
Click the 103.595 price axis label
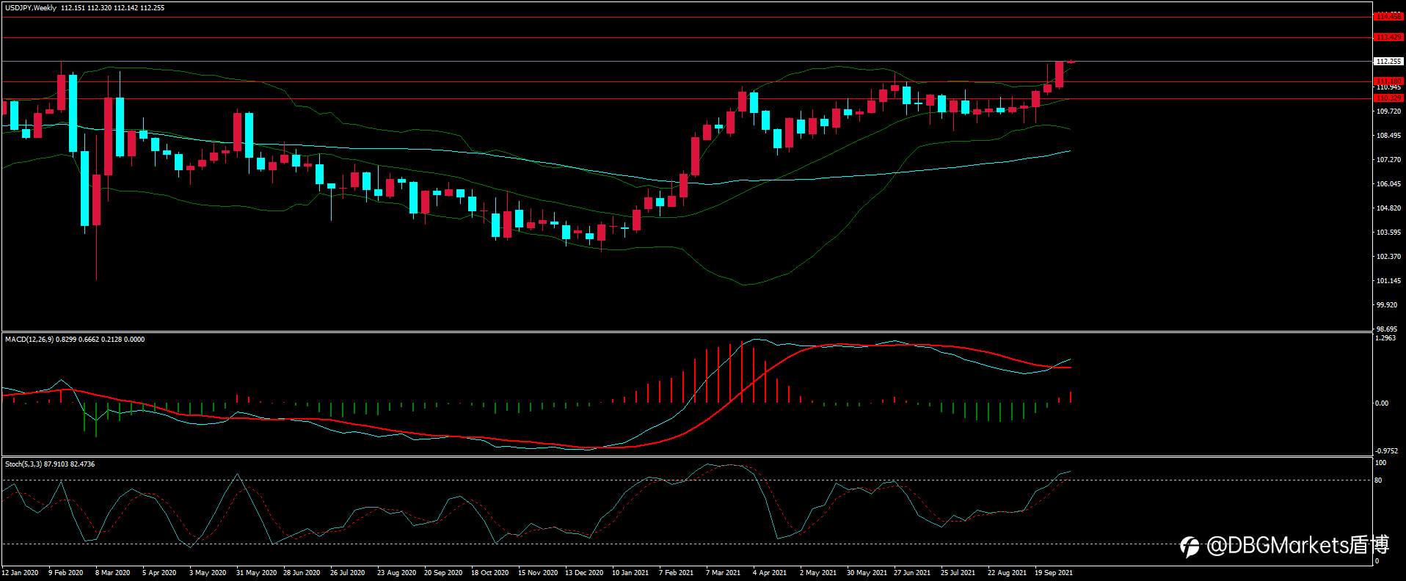pyautogui.click(x=1389, y=233)
